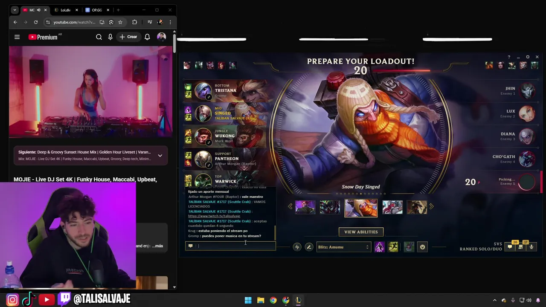Click enemy Cho'Gath portrait

click(x=527, y=159)
